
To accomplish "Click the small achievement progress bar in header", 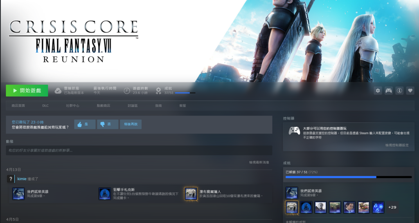I will tap(185, 93).
